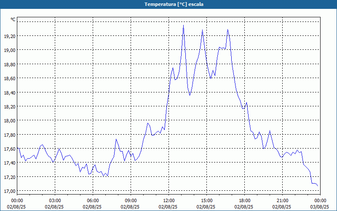337x211 pixels.
Task: Click the 00:00 time label dated 02/08/25
Action: point(17,201)
